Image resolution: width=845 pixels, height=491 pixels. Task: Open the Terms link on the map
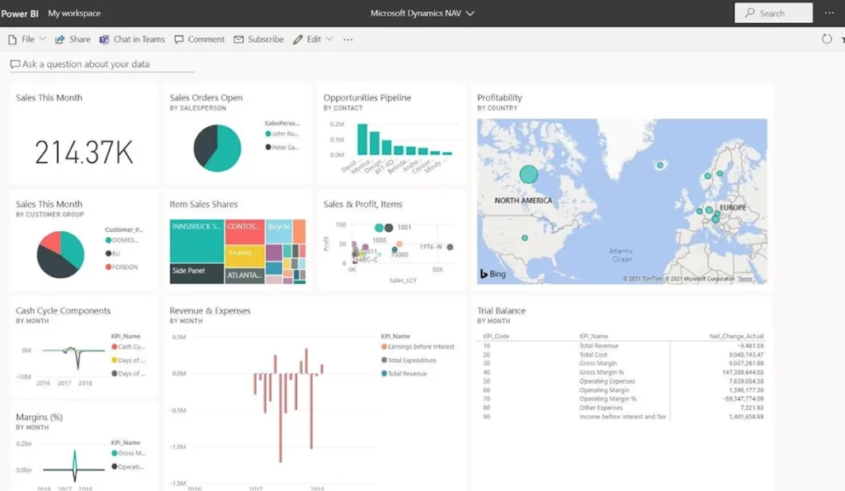pos(745,280)
